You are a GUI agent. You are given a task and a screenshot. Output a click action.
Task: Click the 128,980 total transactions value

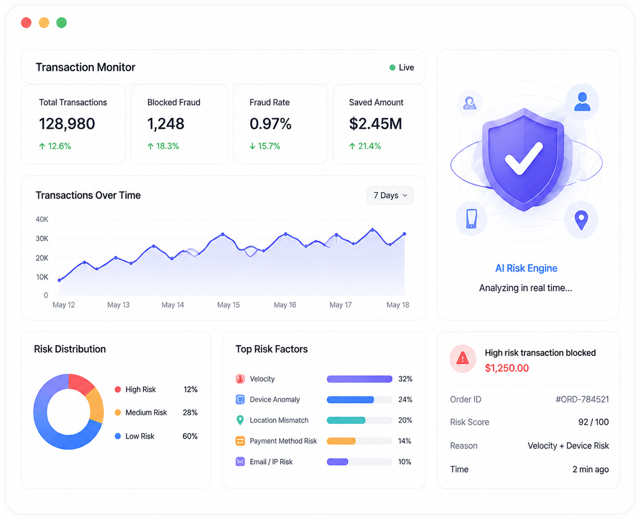click(x=67, y=124)
